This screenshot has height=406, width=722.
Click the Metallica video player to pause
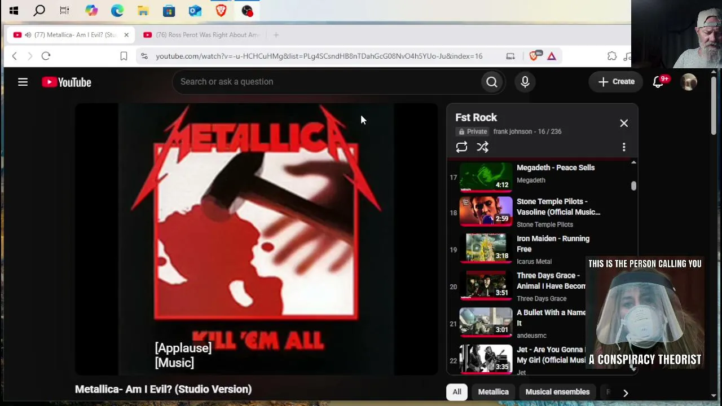coord(257,239)
